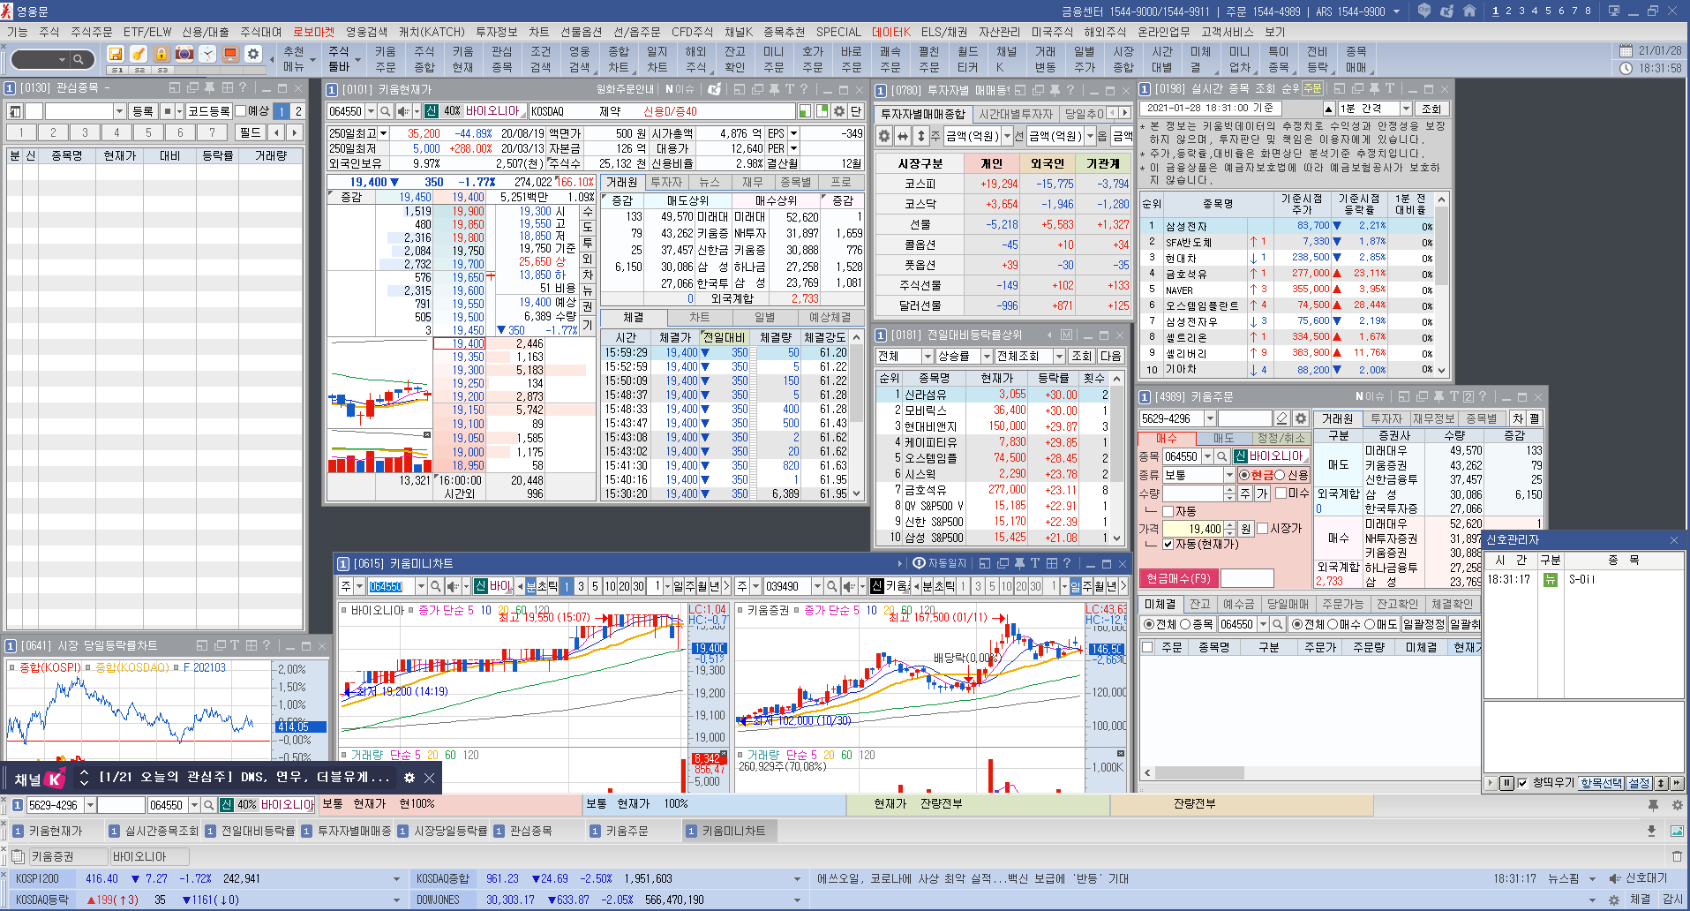Click horizontal arrows icon in 투자자별 toolbar
This screenshot has width=1690, height=911.
click(x=903, y=136)
